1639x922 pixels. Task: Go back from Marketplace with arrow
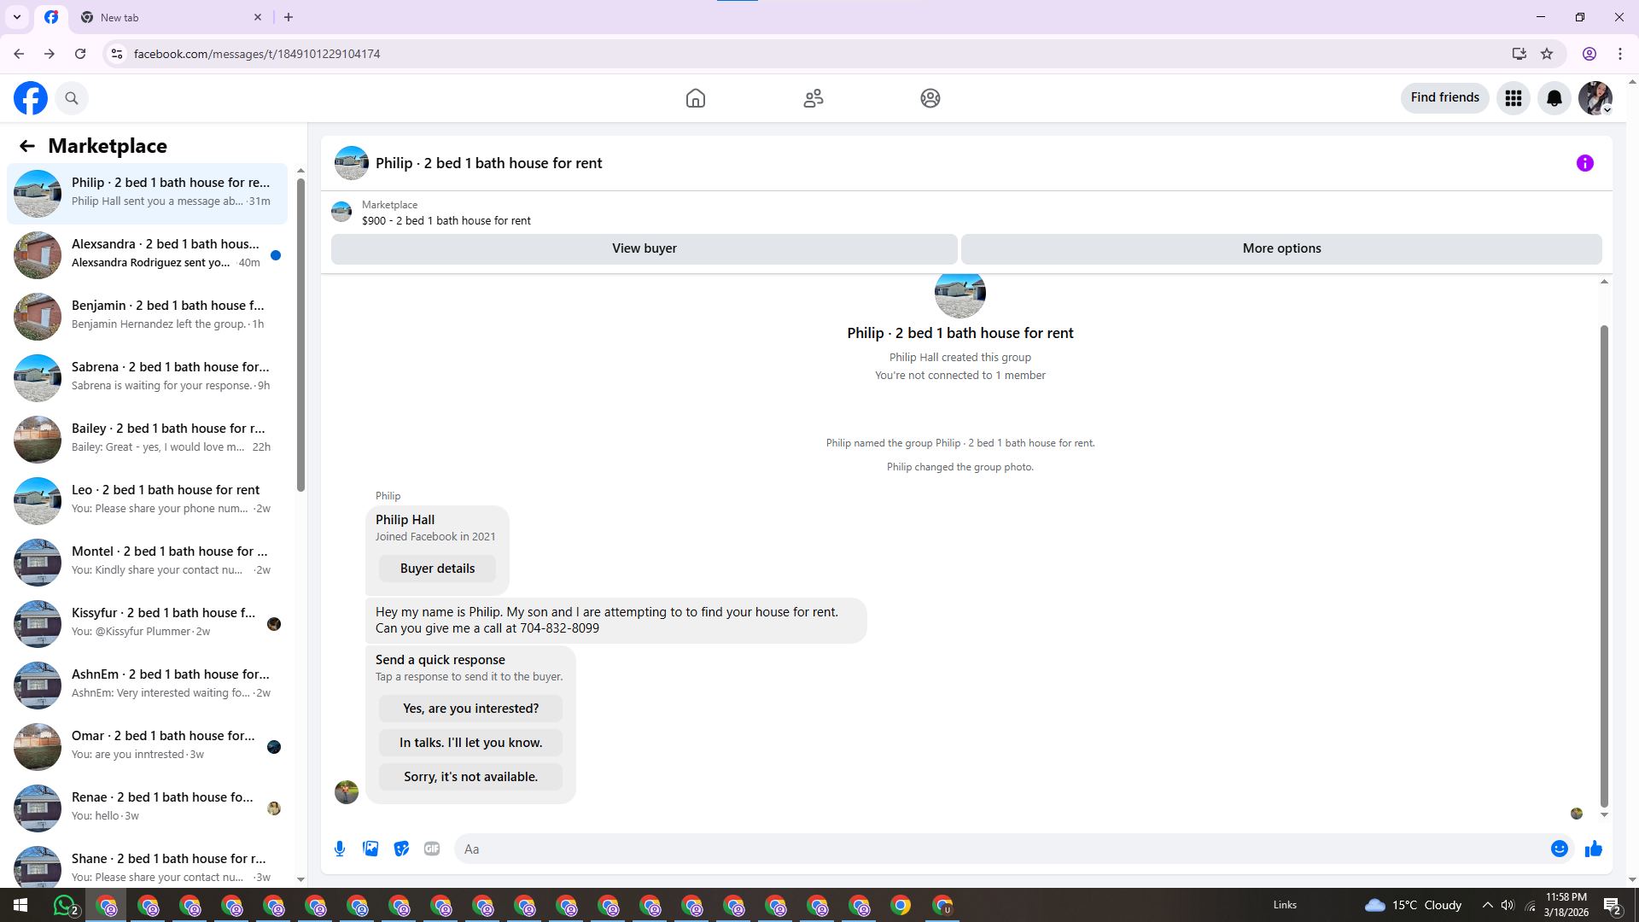(x=27, y=146)
